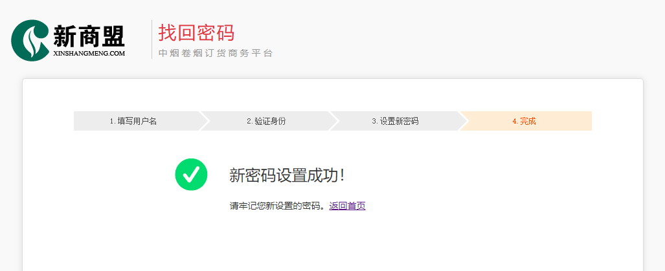Image resolution: width=665 pixels, height=271 pixels.
Task: Click the 中烟卷烟订货商务平台 subtitle
Action: 216,53
